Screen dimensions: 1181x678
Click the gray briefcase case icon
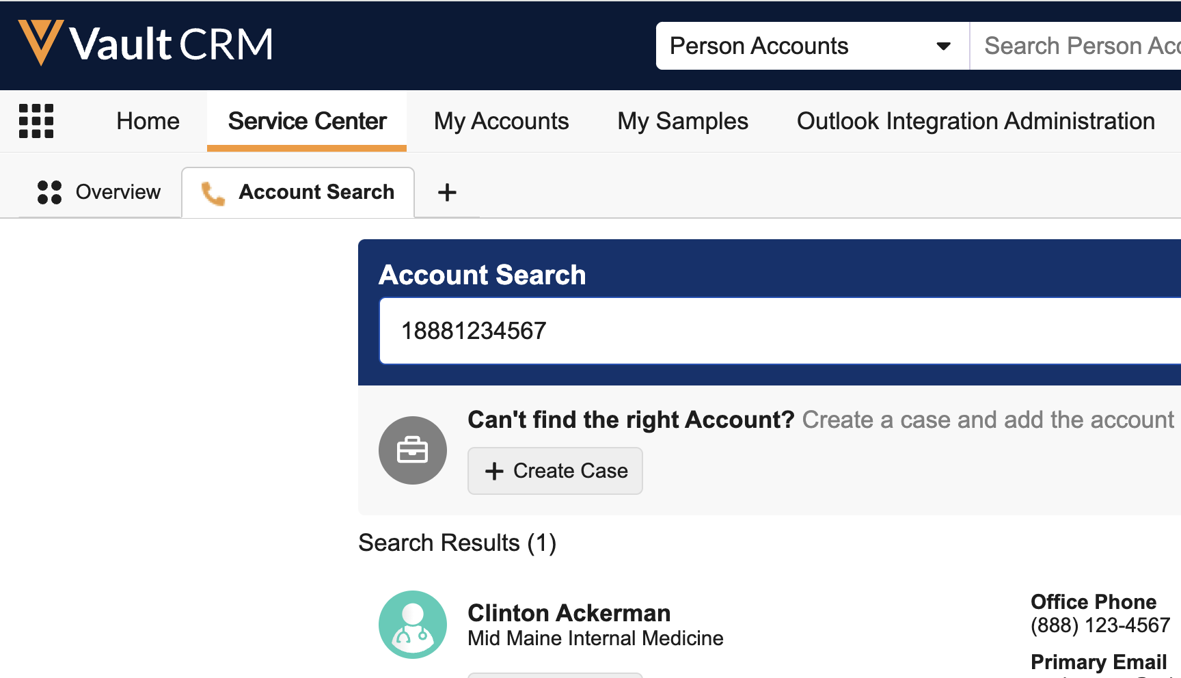(x=412, y=450)
